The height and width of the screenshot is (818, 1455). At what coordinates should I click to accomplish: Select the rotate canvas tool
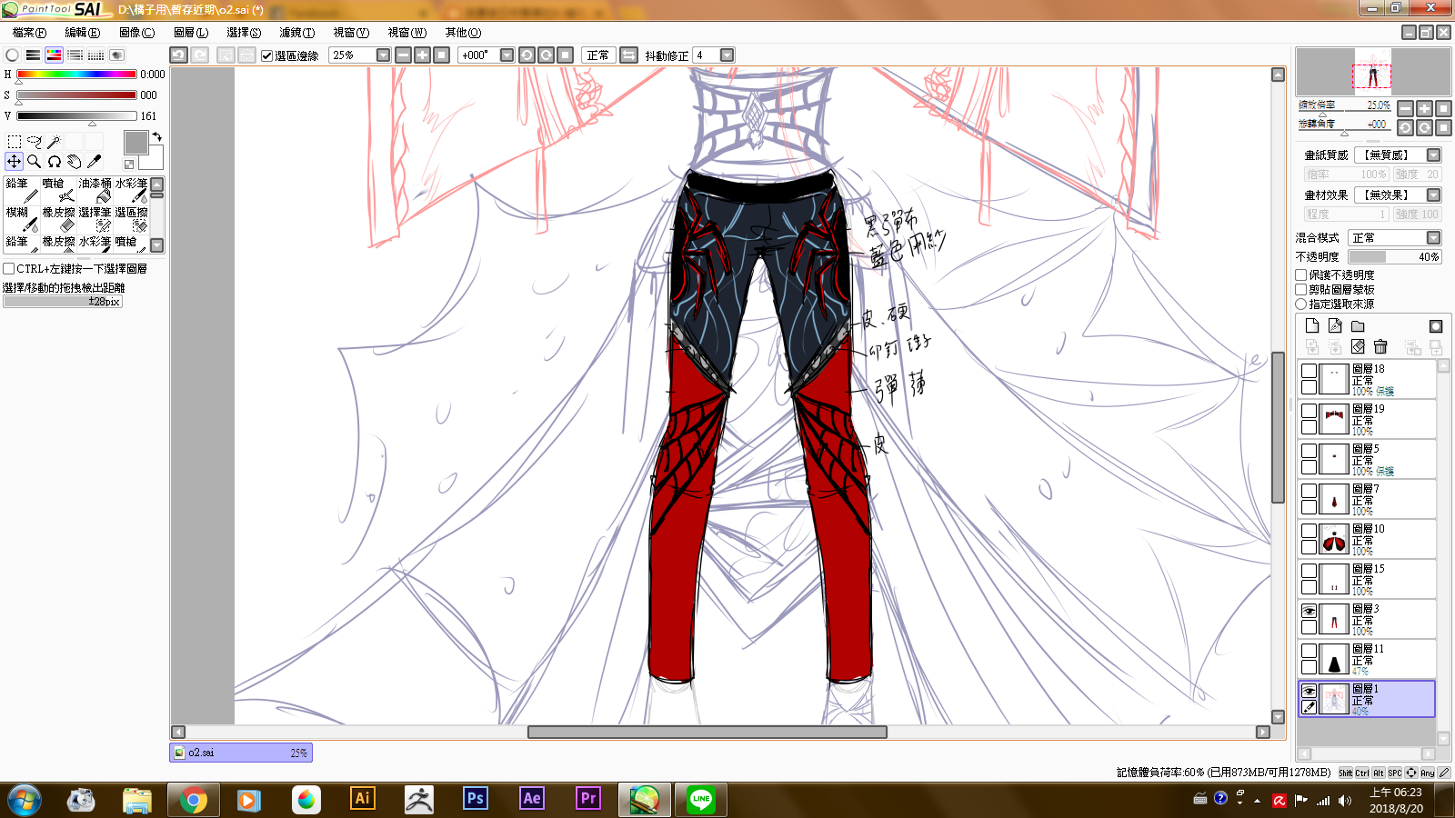pyautogui.click(x=54, y=161)
